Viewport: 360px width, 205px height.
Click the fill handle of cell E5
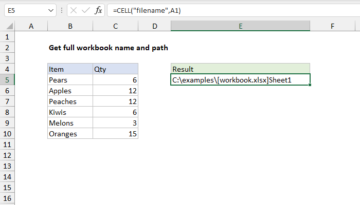(310, 85)
